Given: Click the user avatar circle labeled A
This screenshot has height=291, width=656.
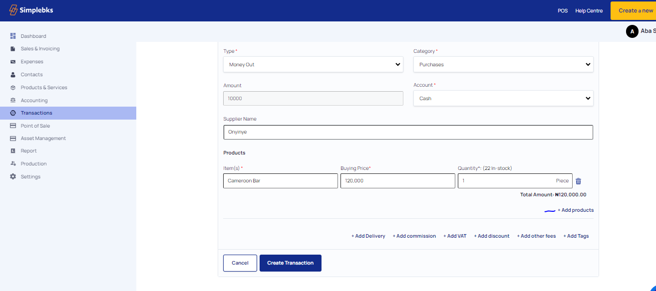Looking at the screenshot, I should [x=632, y=31].
